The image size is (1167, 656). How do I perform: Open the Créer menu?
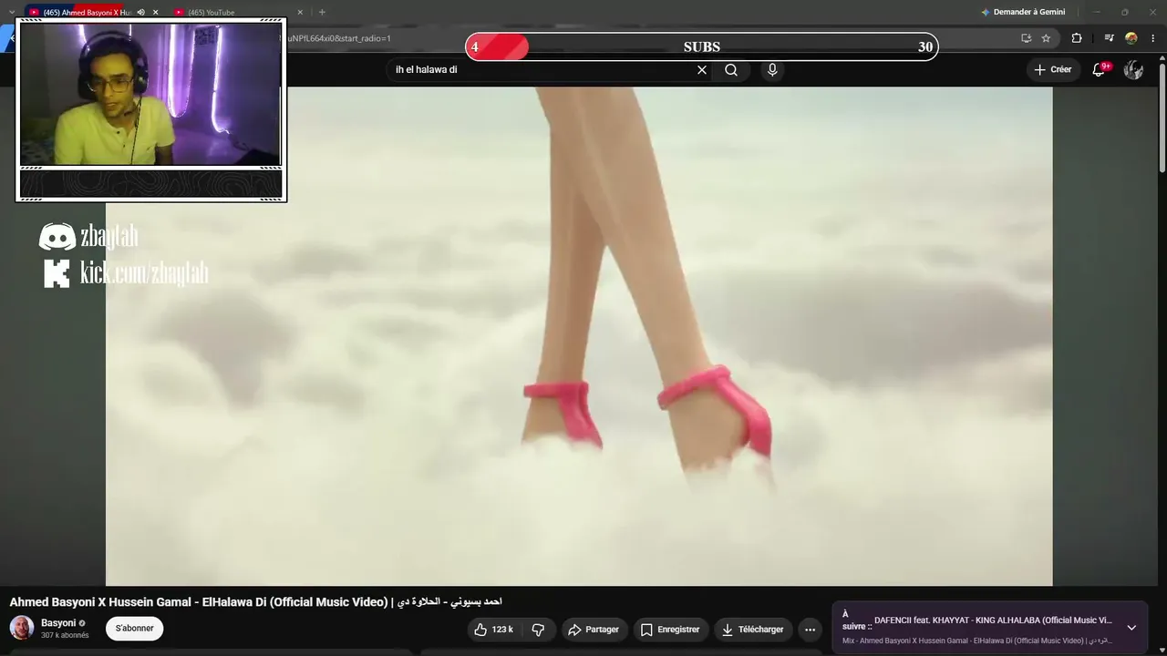[1053, 69]
